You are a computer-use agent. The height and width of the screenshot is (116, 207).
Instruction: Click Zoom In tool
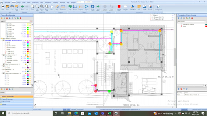pos(42,8)
